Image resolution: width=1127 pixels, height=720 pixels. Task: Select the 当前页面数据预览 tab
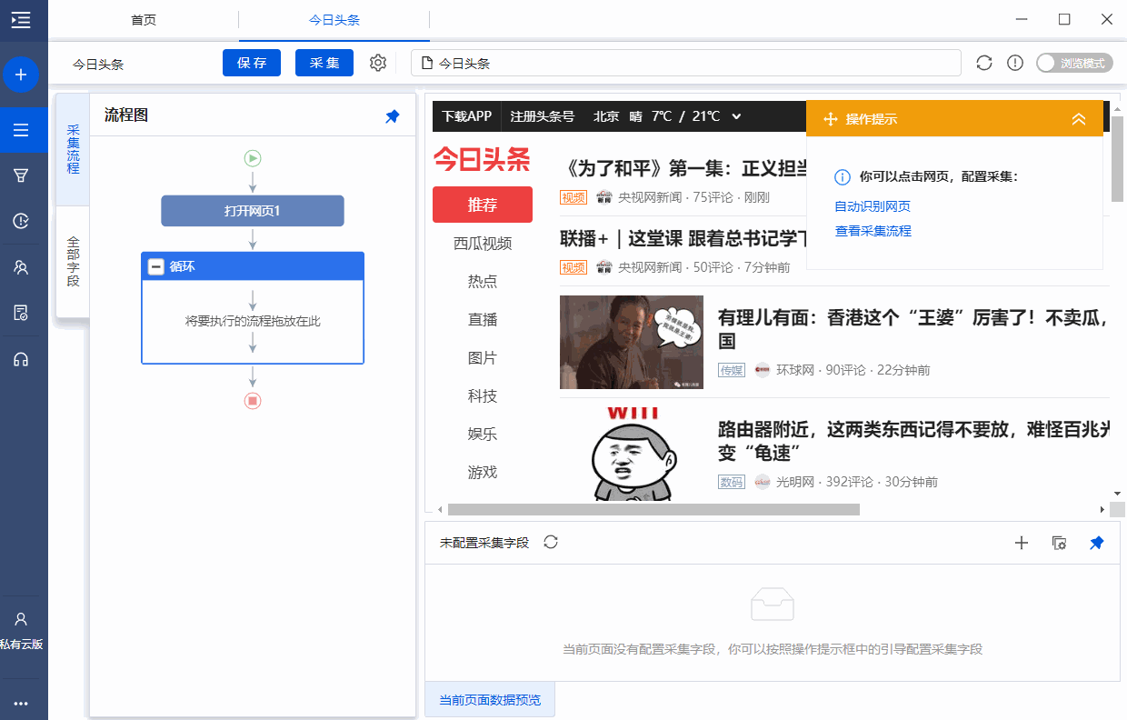(490, 700)
